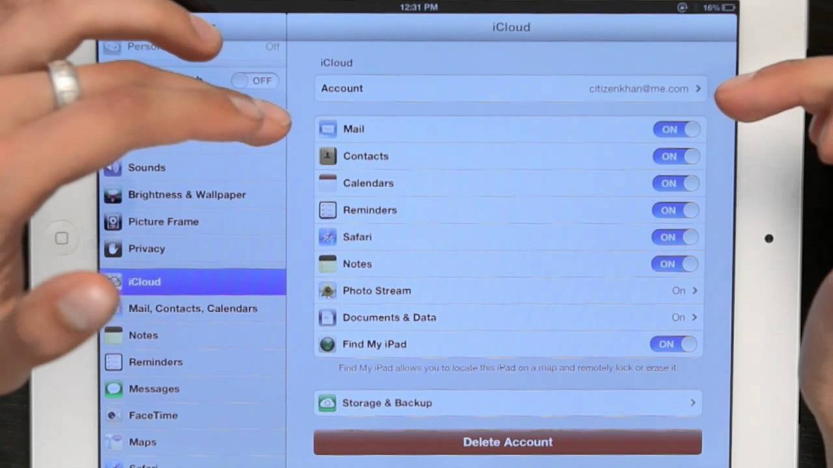
Task: Tap the Photo Stream row label
Action: click(x=377, y=291)
